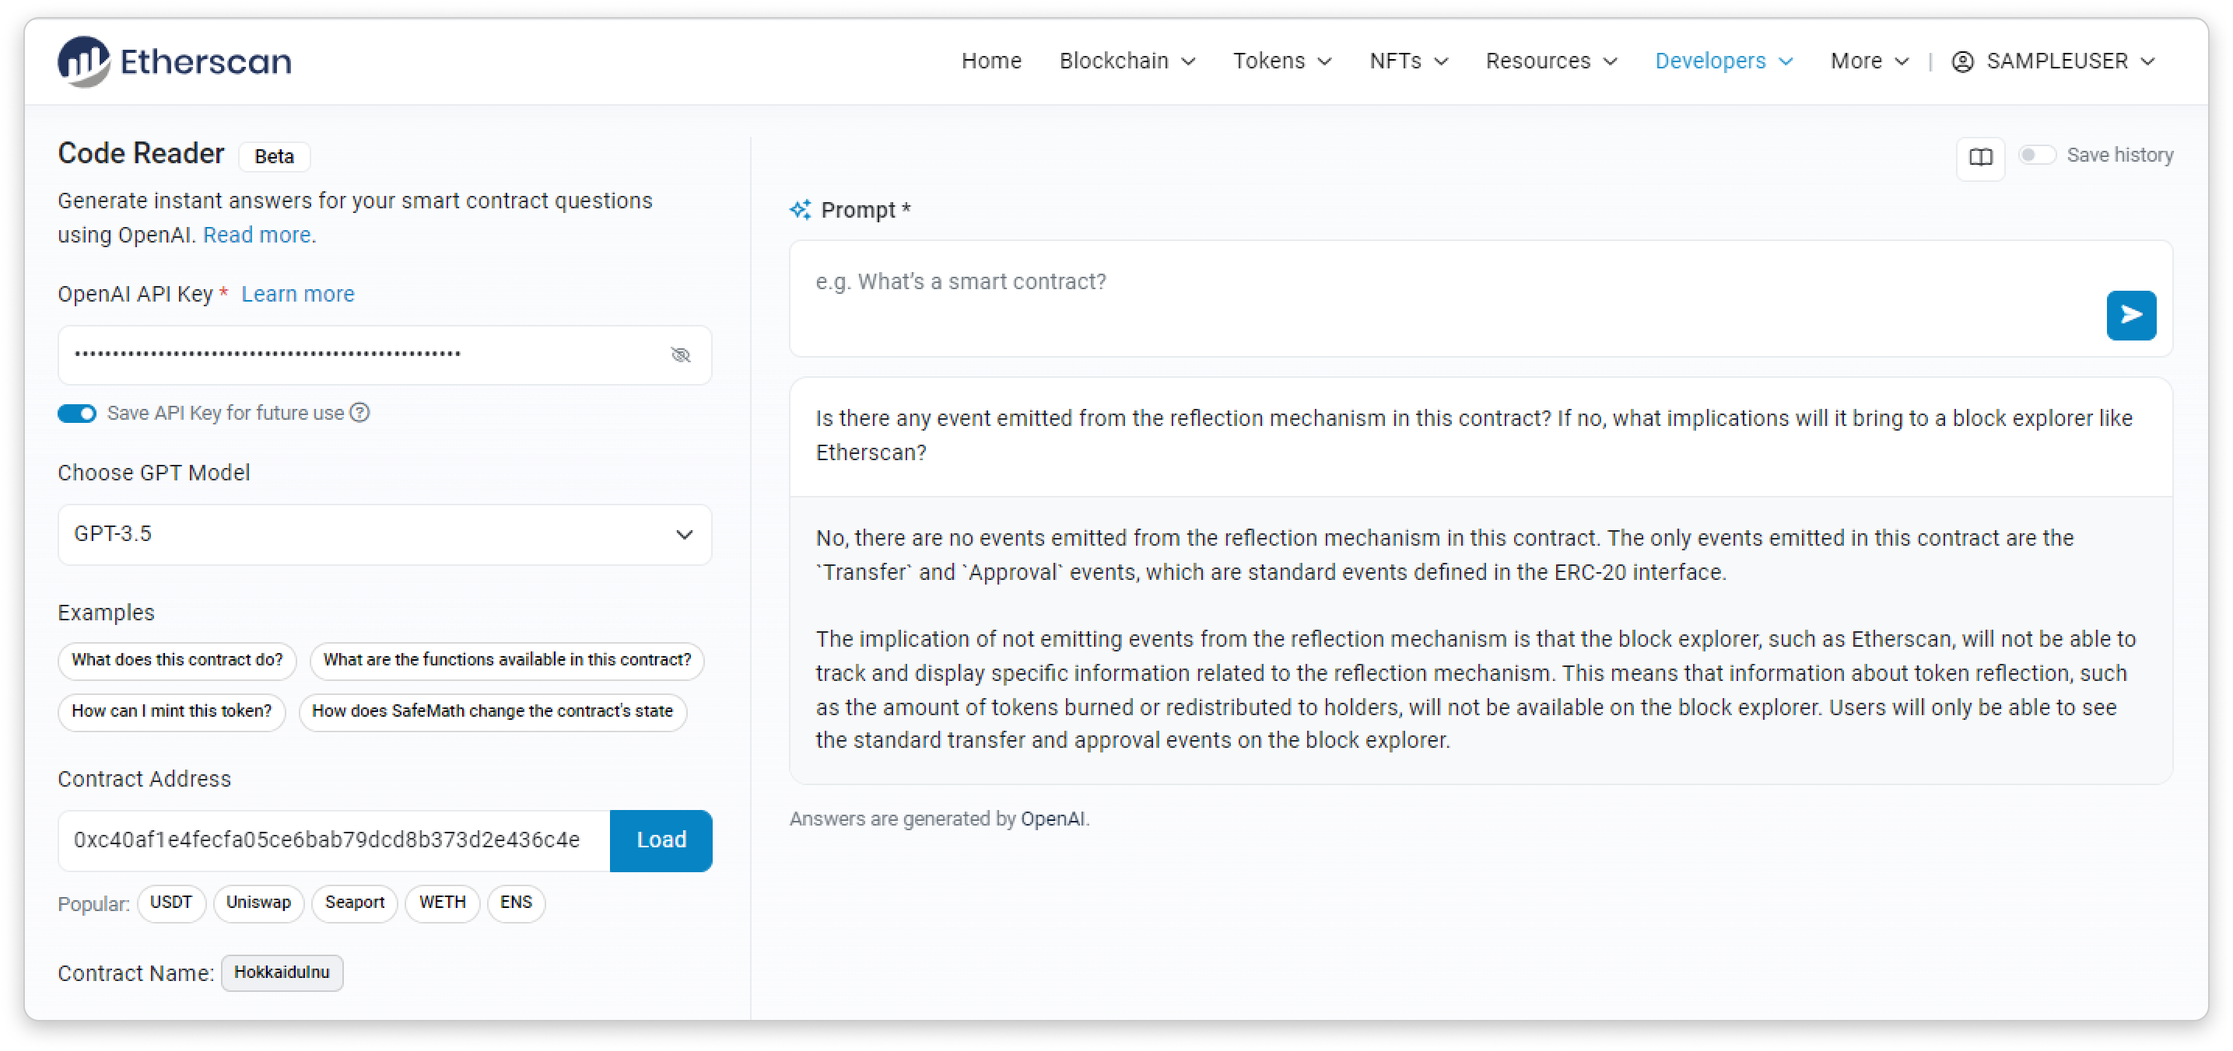Toggle Save API Key for future use
Image resolution: width=2233 pixels, height=1051 pixels.
coord(77,413)
